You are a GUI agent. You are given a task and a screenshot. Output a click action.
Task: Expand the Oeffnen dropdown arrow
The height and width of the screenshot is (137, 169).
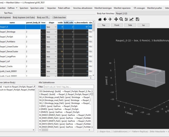[x=17, y=8]
